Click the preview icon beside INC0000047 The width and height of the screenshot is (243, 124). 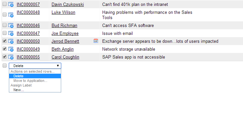pyautogui.click(x=11, y=33)
